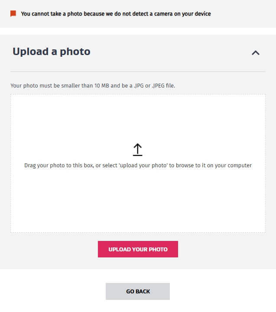Collapse the Upload a photo section
276x312 pixels.
tap(256, 53)
